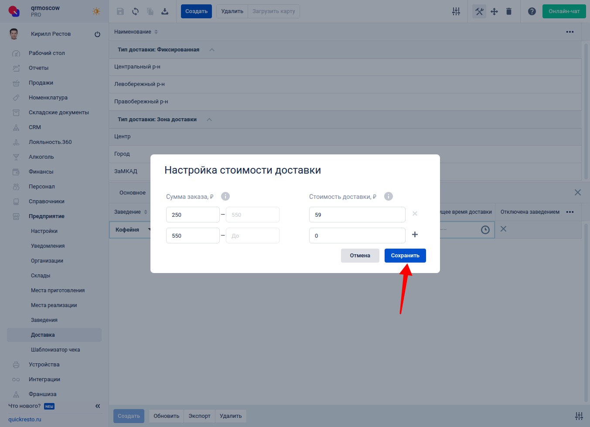This screenshot has width=590, height=427.
Task: Click the plus icon to add price row
Action: coord(415,235)
